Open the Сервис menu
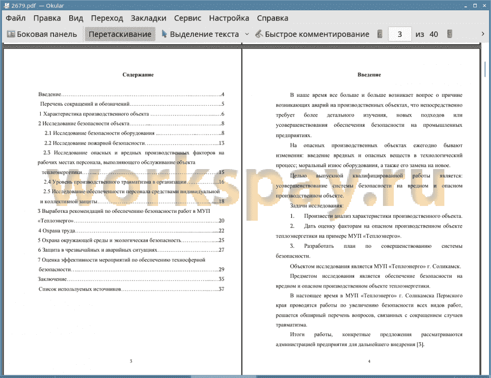 [x=188, y=18]
